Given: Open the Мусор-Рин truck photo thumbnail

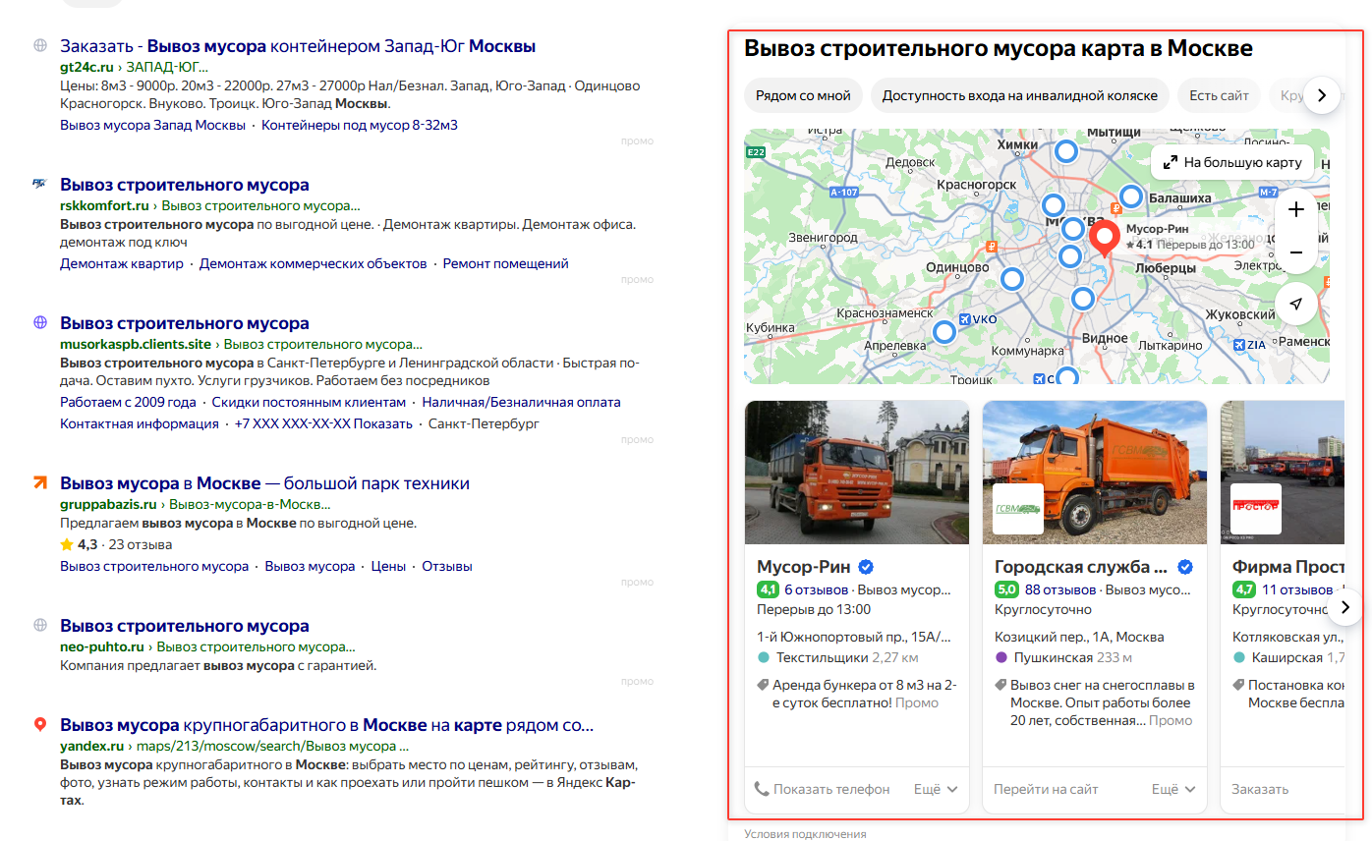Looking at the screenshot, I should (x=857, y=472).
